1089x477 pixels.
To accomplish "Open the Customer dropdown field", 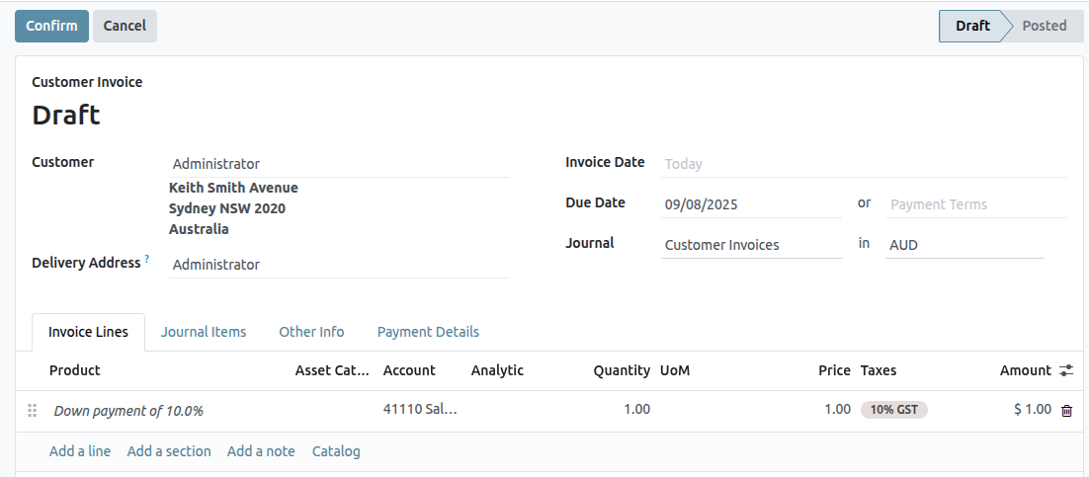I will click(338, 164).
